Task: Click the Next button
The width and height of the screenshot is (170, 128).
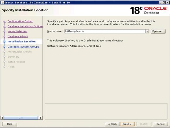Action: [127, 124]
